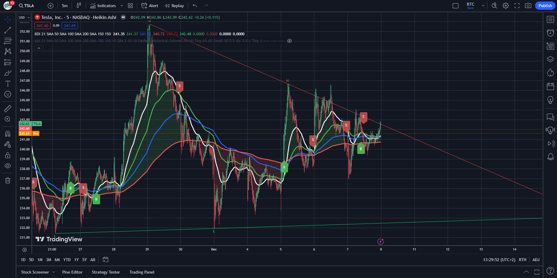This screenshot has height=278, width=557.
Task: Collapse the bottom panel with chevron
Action: (526, 272)
